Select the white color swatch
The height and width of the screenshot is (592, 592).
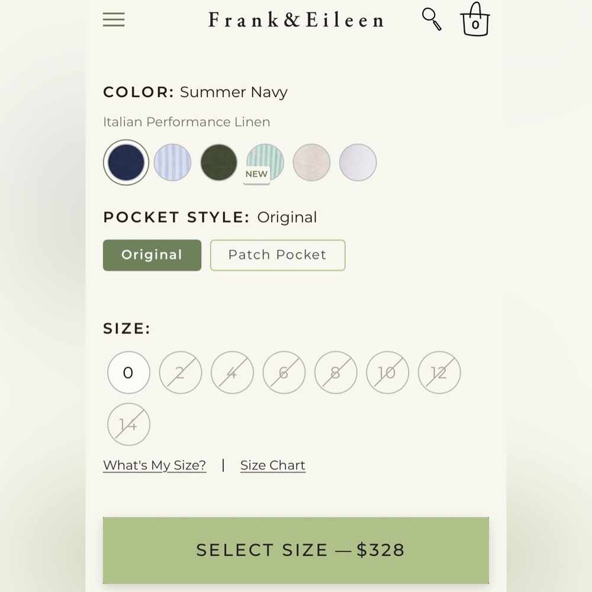coord(358,162)
